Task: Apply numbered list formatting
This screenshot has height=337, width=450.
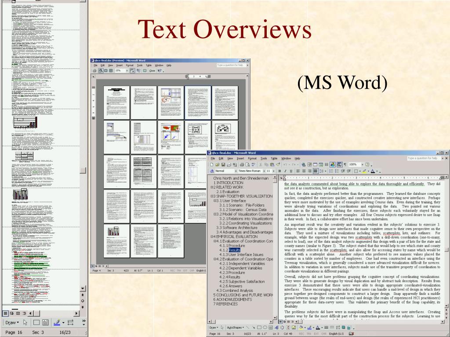Action: pyautogui.click(x=331, y=171)
